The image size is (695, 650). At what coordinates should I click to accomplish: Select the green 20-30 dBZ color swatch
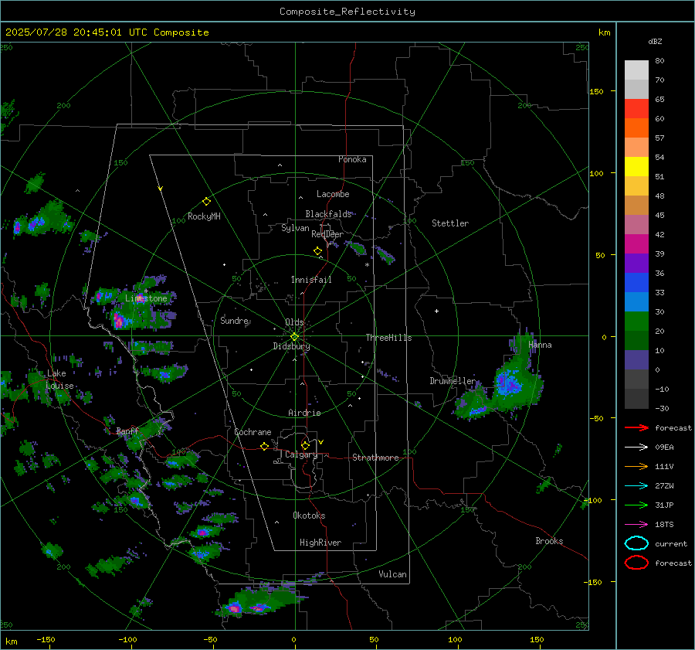point(636,322)
